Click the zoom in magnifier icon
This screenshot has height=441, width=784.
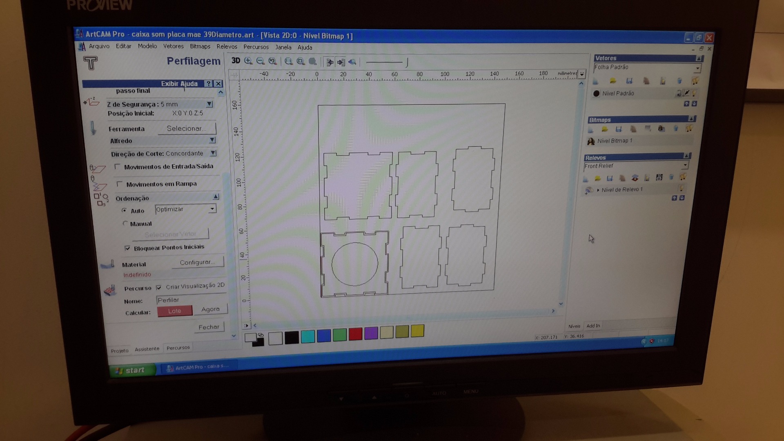248,61
